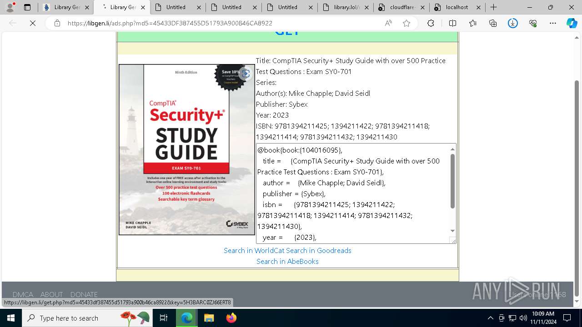Open the Search in AbeBooks link
582x327 pixels.
click(x=287, y=262)
